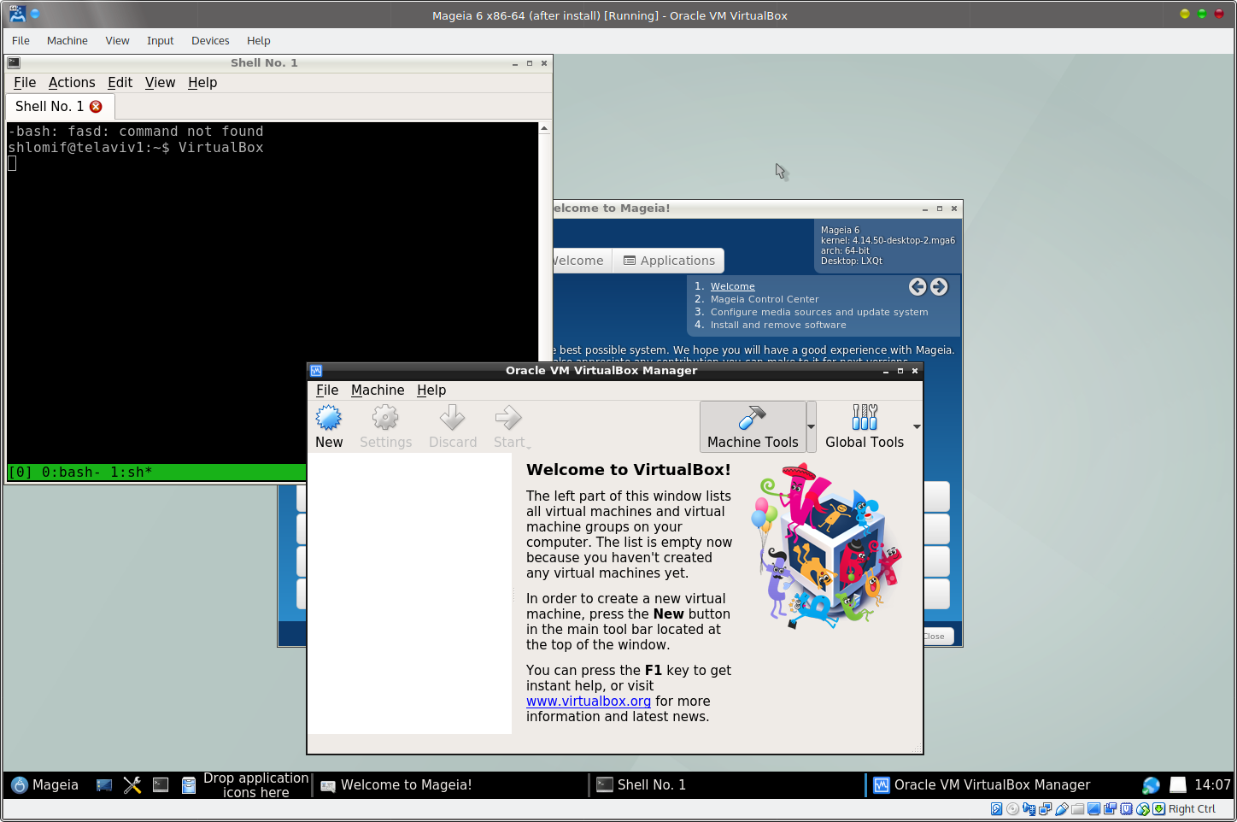Open the outer VirtualBox Input menu
This screenshot has height=822, width=1237.
160,40
